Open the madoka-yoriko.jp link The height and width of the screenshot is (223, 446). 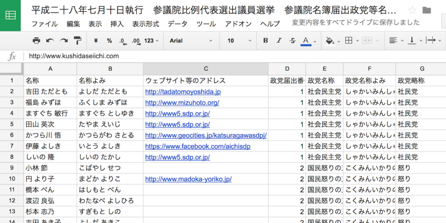click(188, 179)
